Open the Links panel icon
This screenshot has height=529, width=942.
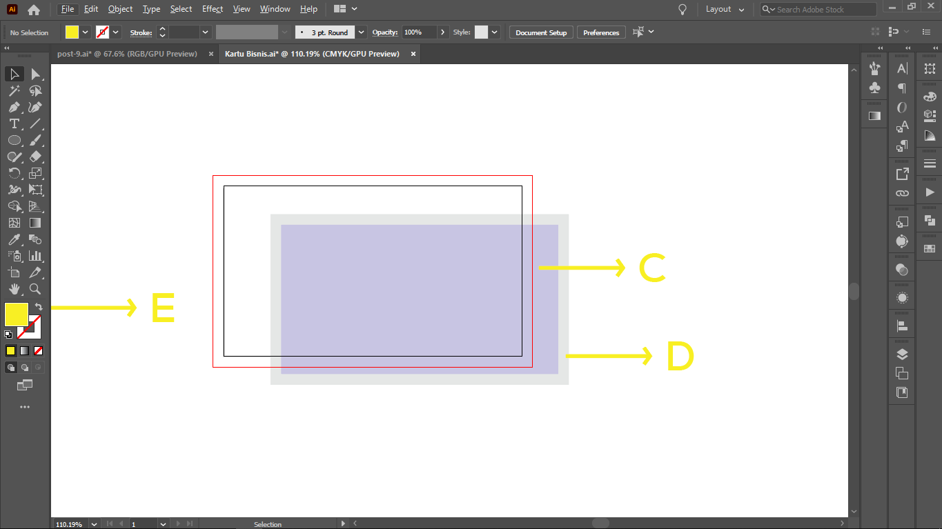coord(902,193)
